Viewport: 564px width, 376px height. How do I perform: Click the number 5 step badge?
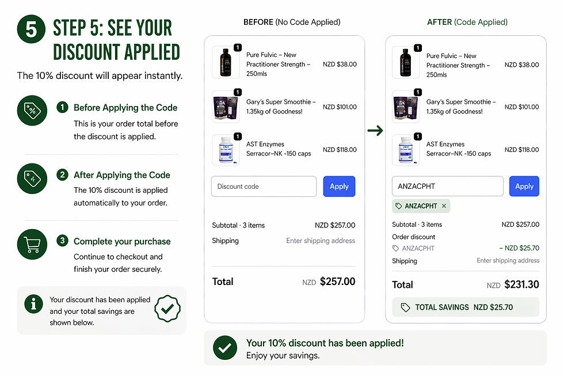[x=32, y=29]
